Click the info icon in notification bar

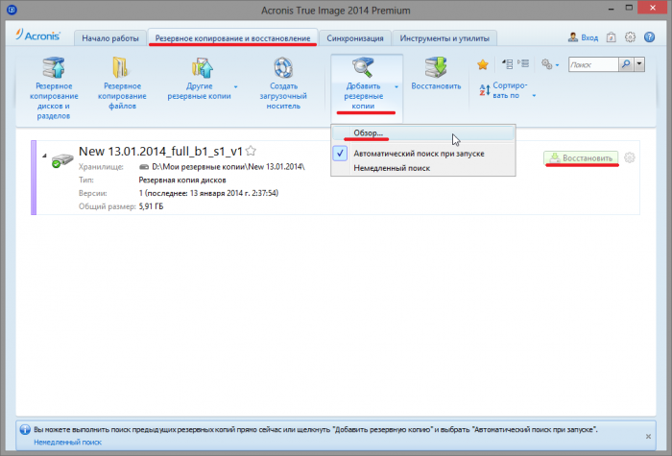pos(25,429)
